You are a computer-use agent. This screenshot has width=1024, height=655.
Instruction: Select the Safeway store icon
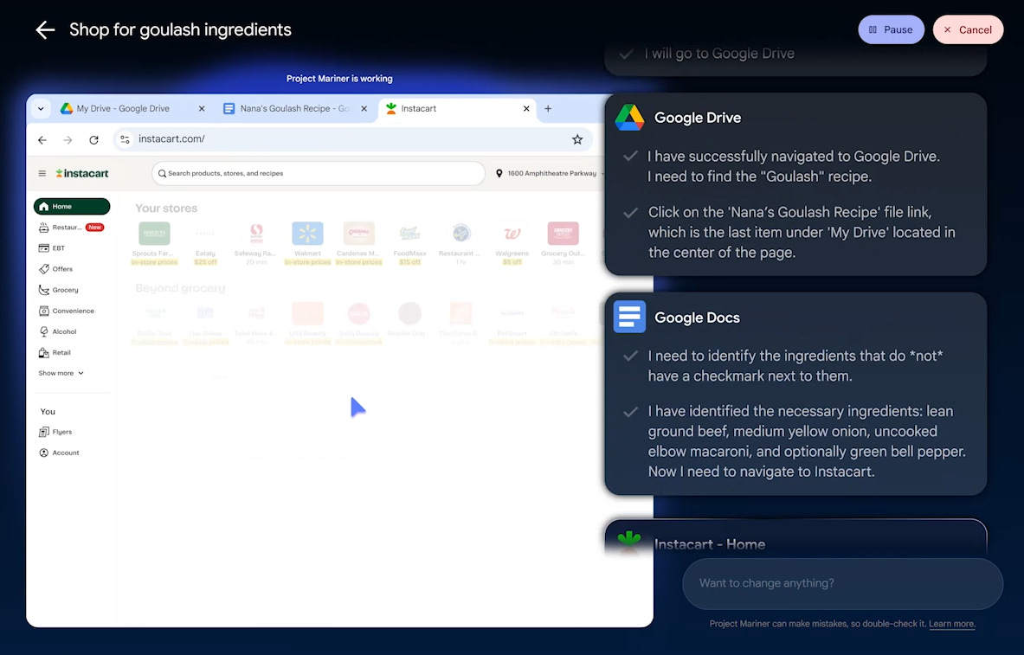click(256, 234)
